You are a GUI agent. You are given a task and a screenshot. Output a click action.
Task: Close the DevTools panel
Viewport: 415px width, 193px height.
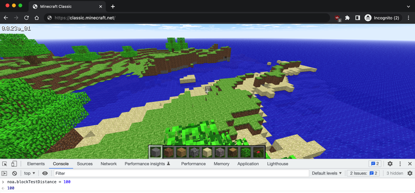410,164
